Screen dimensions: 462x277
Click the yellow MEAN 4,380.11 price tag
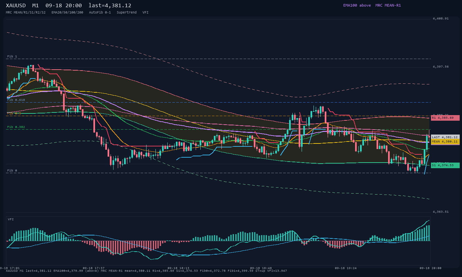(x=445, y=141)
